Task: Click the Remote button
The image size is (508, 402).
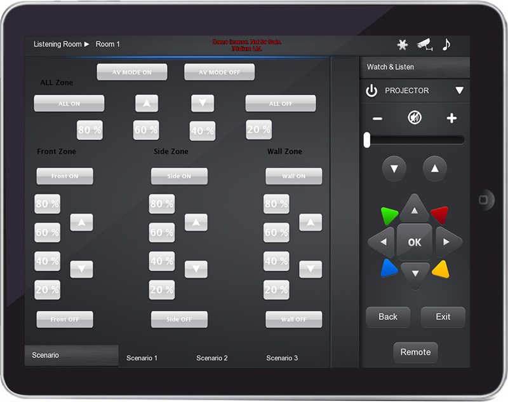Action: [x=415, y=352]
